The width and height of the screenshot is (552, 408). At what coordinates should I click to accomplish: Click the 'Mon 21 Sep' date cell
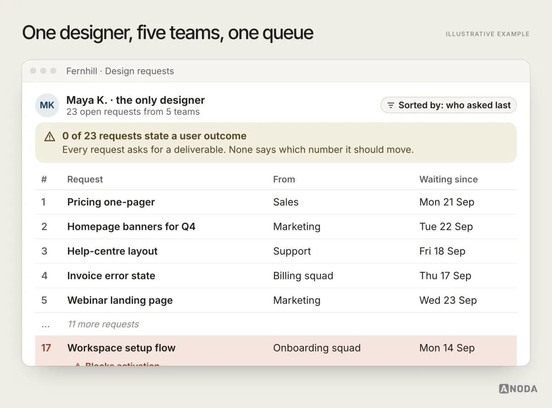447,202
